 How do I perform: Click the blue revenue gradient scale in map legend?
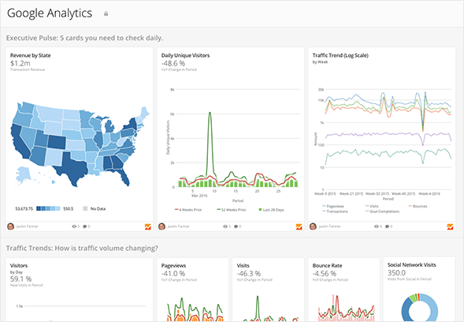(x=48, y=208)
